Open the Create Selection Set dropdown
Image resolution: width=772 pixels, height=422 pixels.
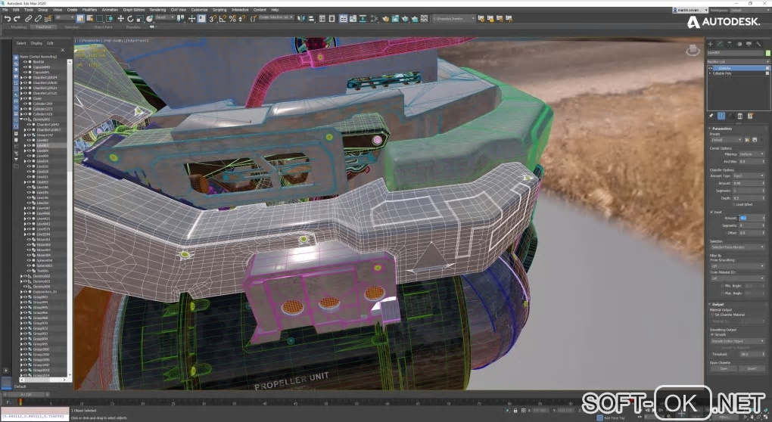point(275,17)
